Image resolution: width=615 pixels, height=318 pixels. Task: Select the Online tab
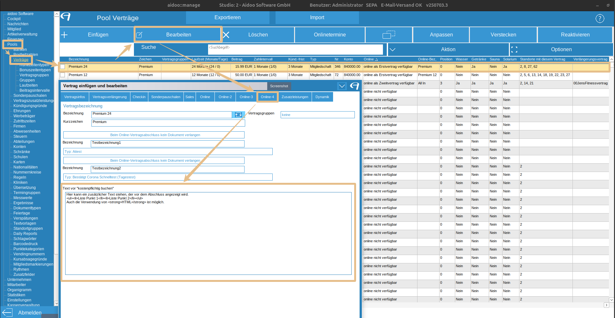[x=205, y=97]
